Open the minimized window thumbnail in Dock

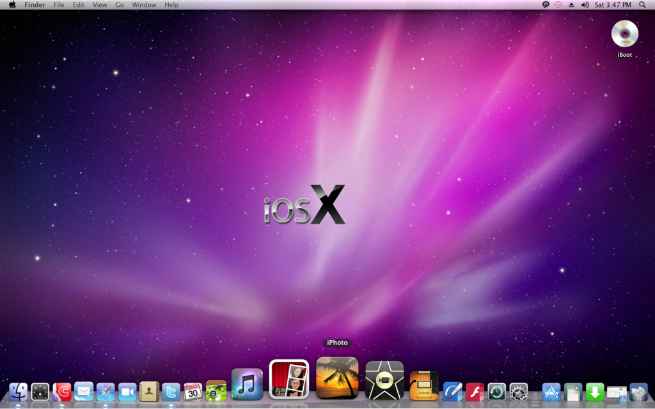617,393
